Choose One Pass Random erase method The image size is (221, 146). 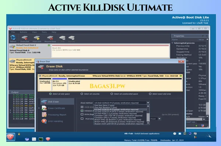120,107
